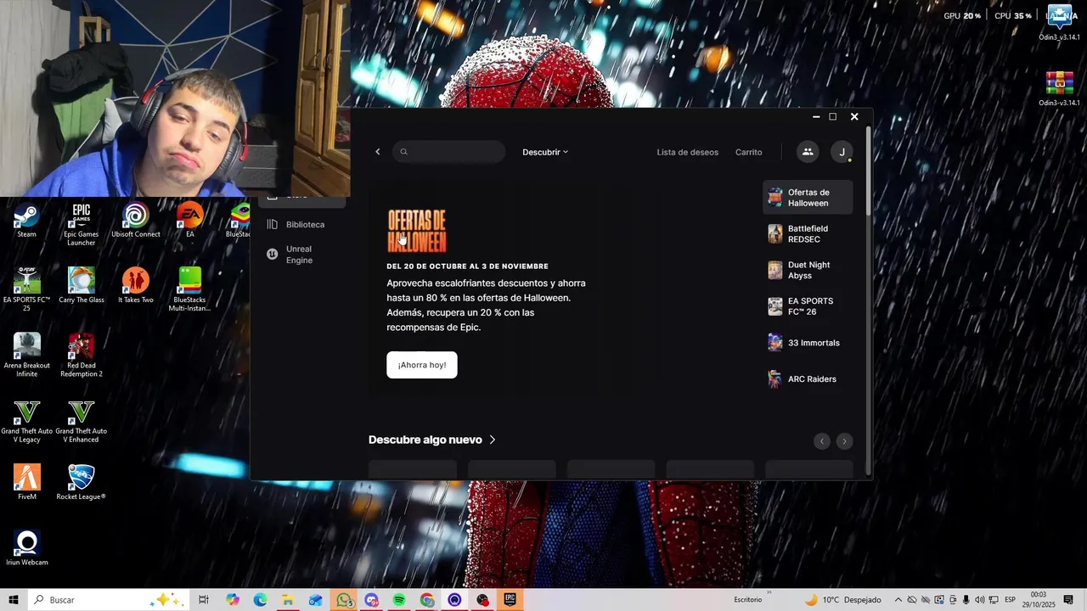Open the Carrito page

tap(749, 152)
